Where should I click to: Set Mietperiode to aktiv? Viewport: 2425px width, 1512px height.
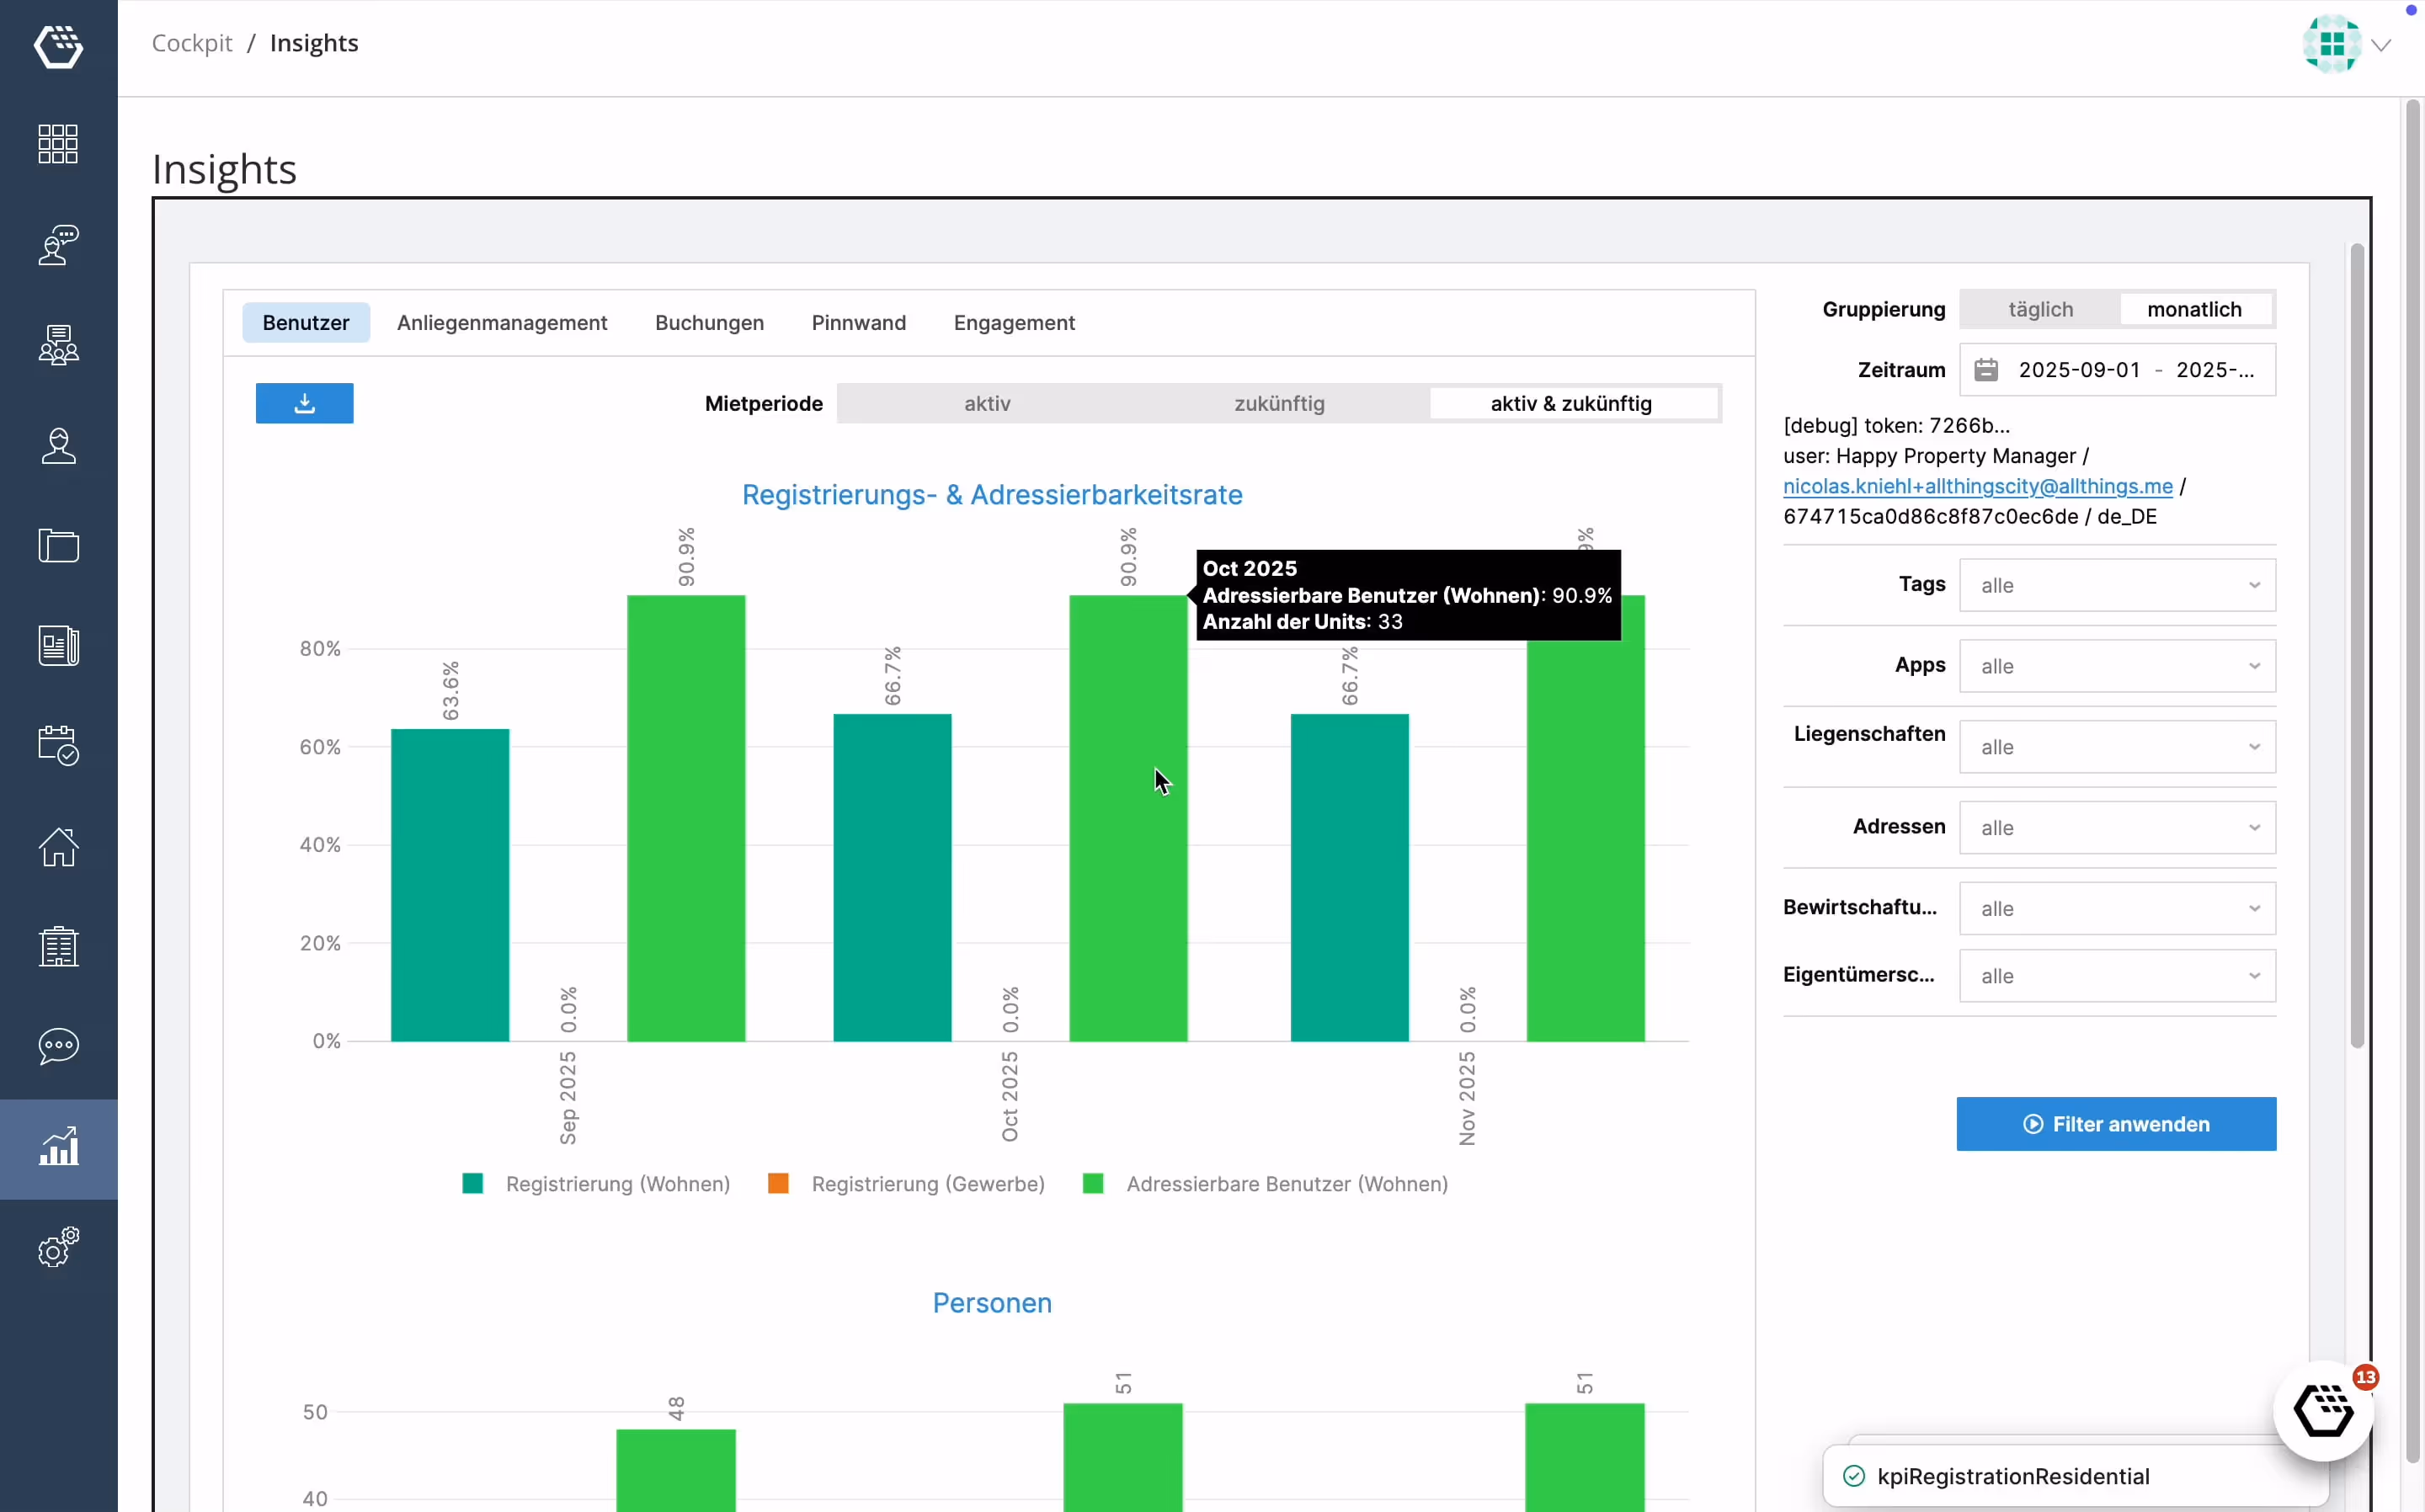(986, 403)
